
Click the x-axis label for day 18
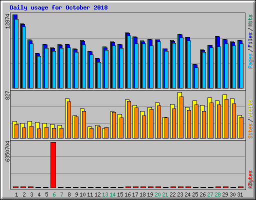[x=142, y=194]
